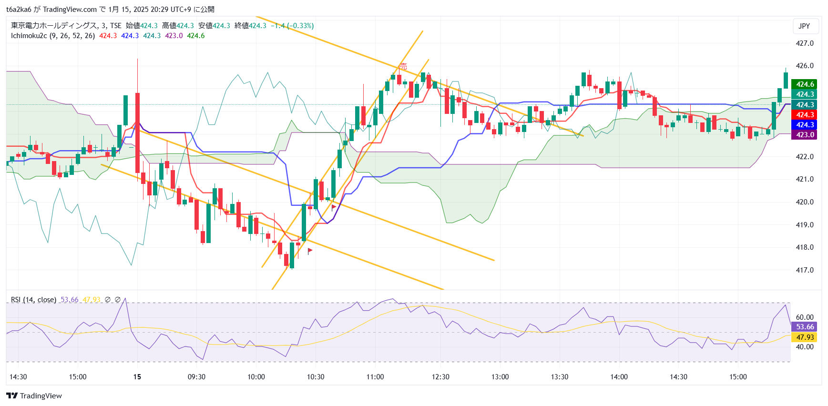The height and width of the screenshot is (406, 828).
Task: Click first ∅ symbol in RSI legend
Action: [x=108, y=300]
